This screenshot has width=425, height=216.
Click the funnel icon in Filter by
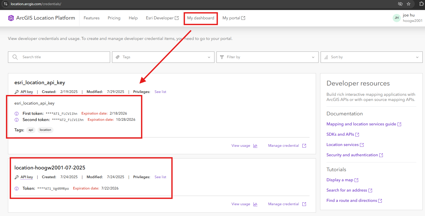(x=222, y=57)
